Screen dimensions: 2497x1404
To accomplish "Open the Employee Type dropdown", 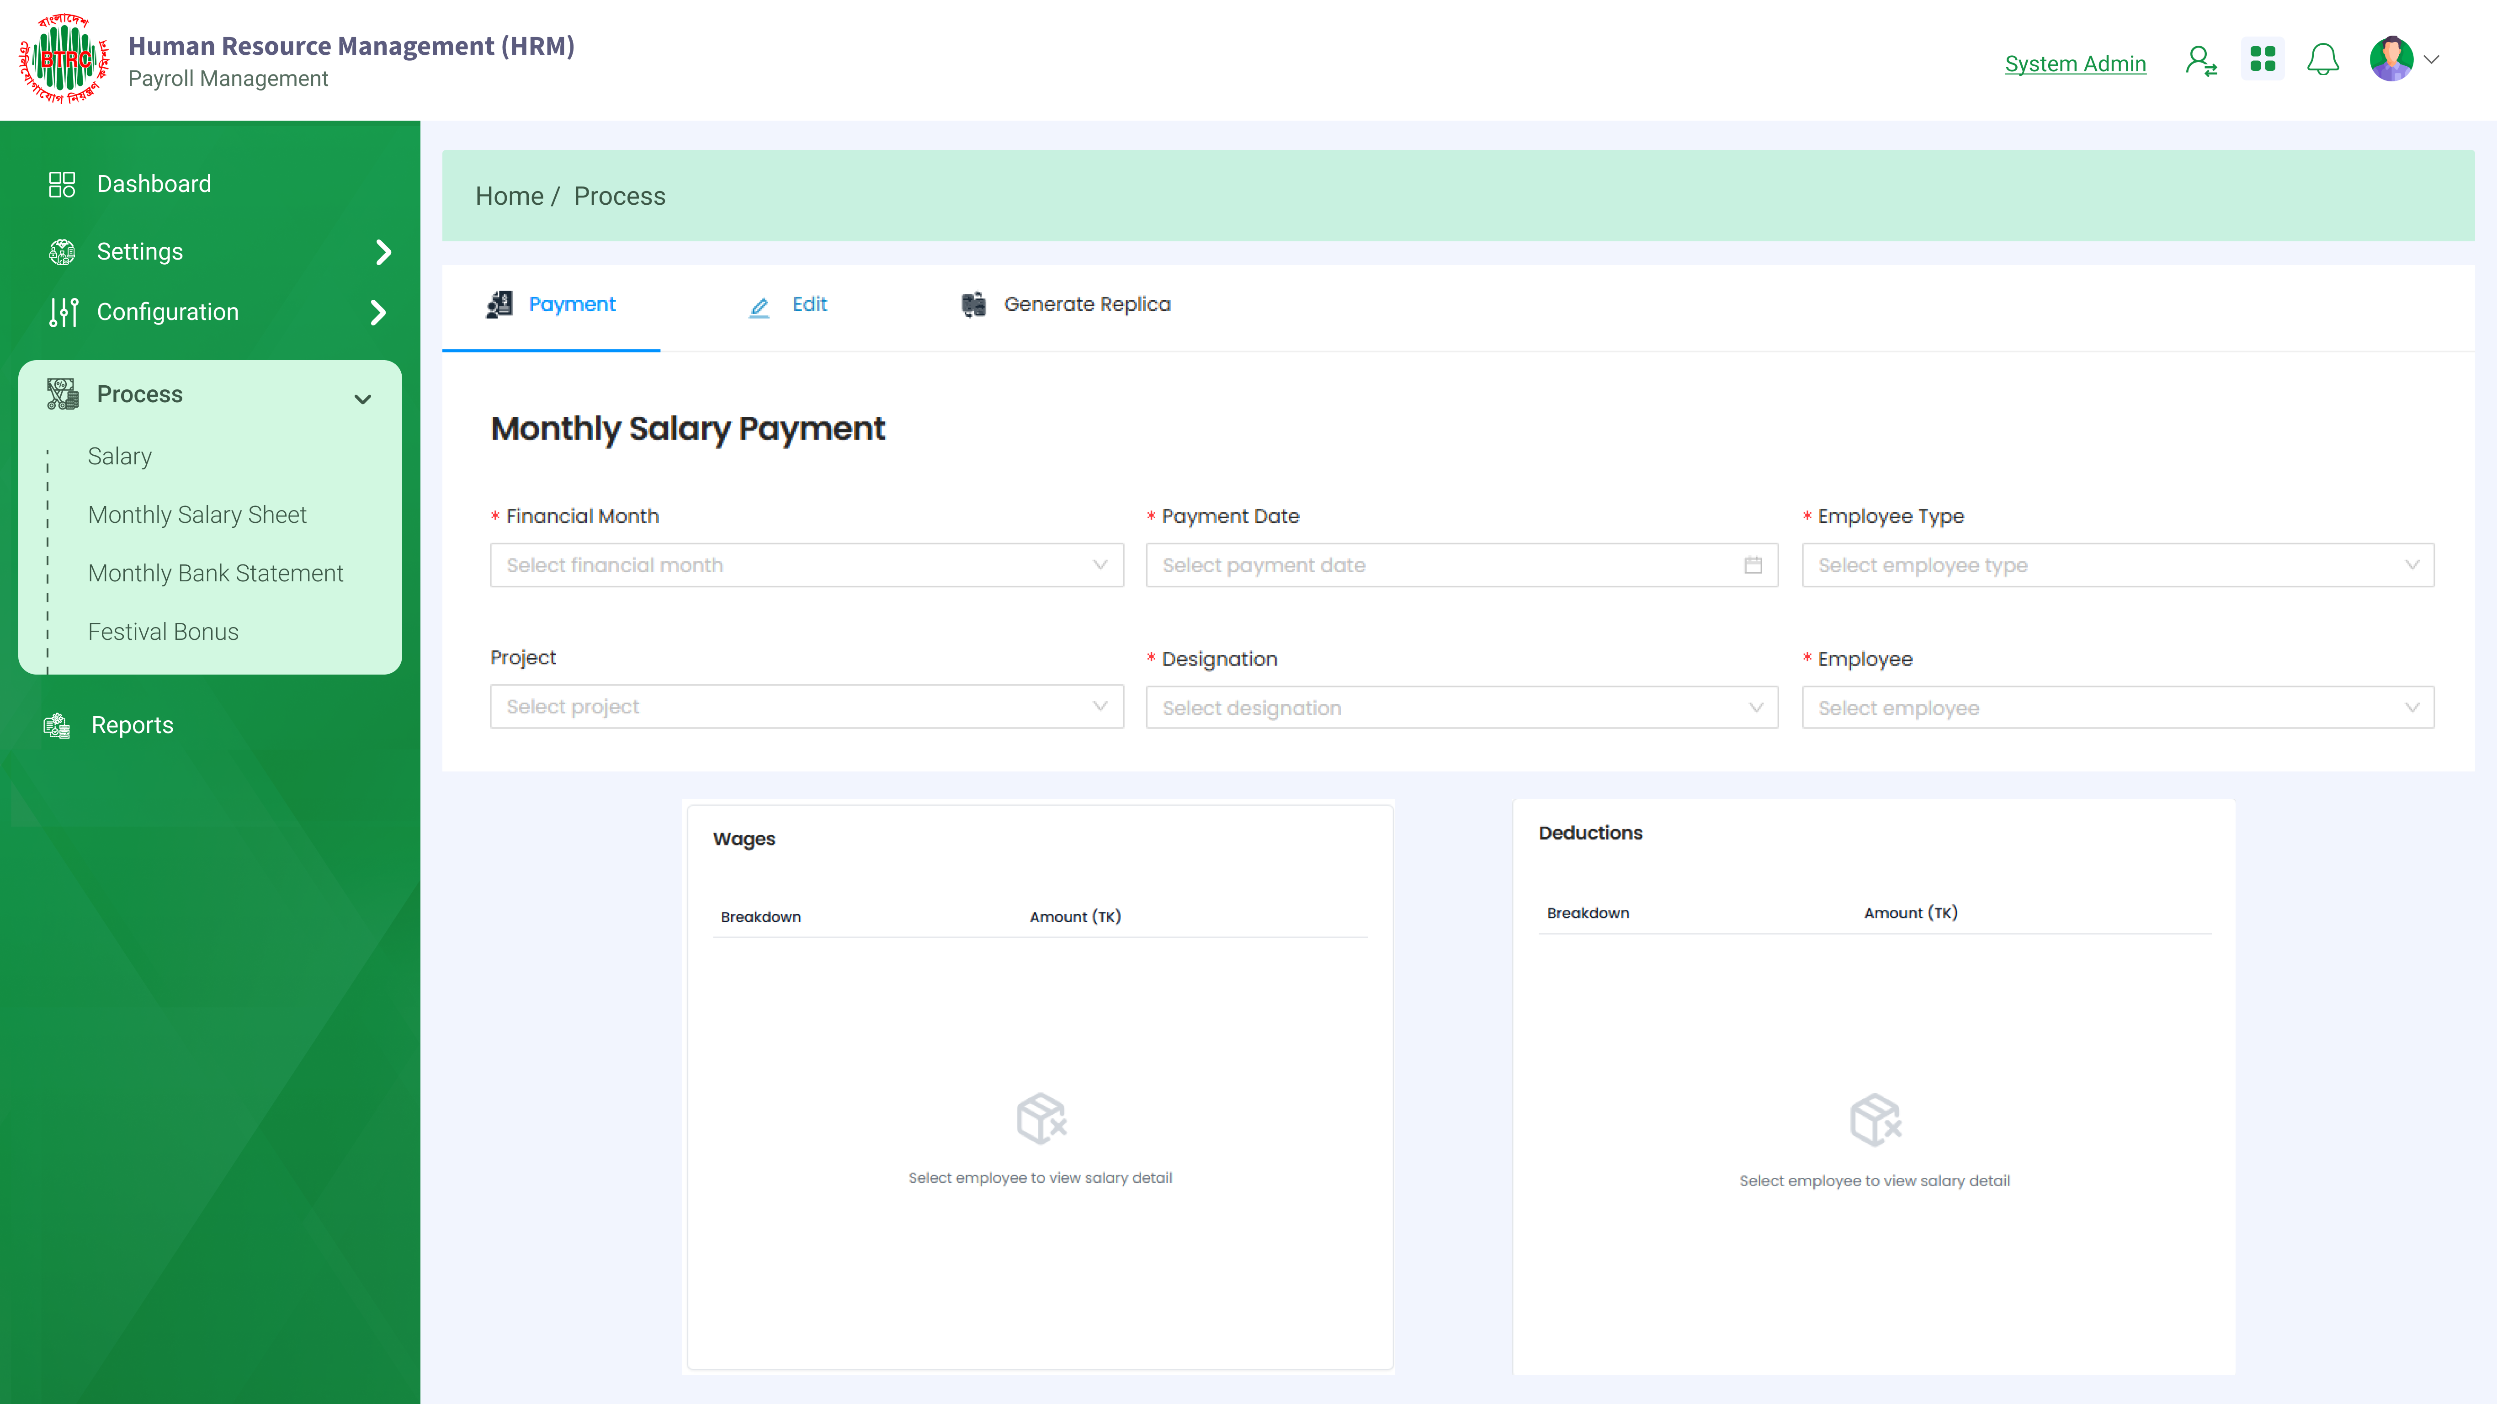I will 2117,565.
